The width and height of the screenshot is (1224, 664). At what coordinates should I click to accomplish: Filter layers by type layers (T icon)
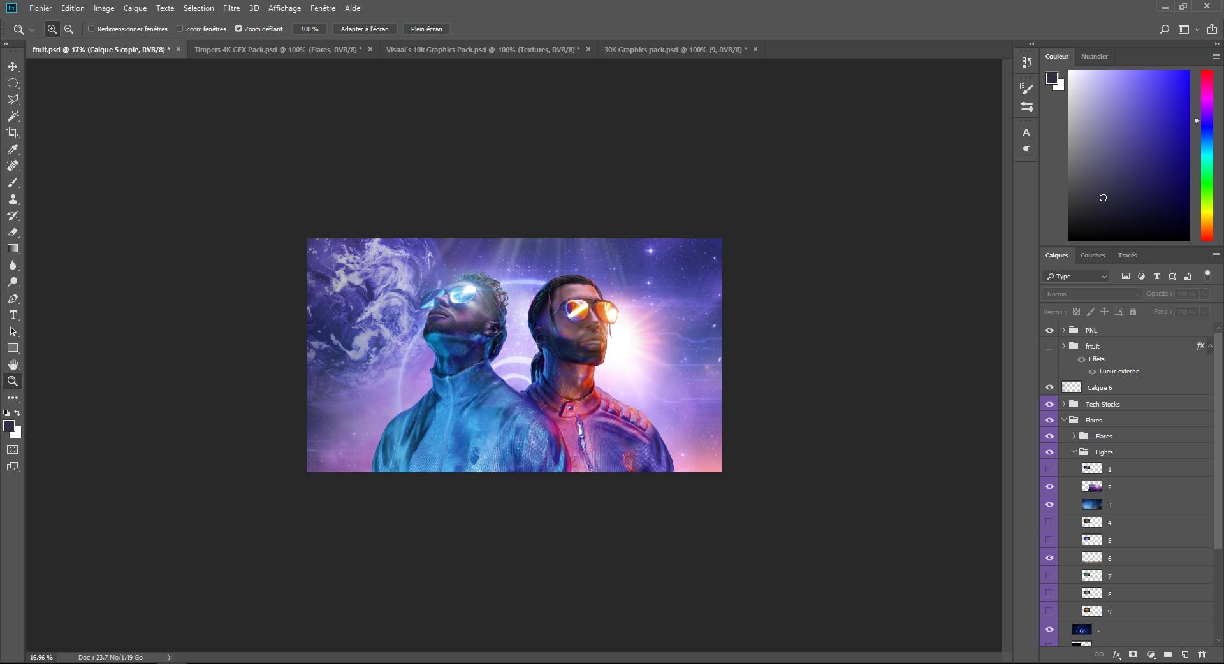click(x=1156, y=277)
